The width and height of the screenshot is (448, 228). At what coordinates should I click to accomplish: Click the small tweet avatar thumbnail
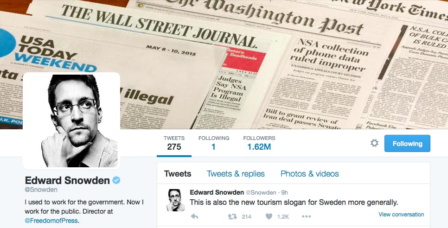click(x=174, y=200)
